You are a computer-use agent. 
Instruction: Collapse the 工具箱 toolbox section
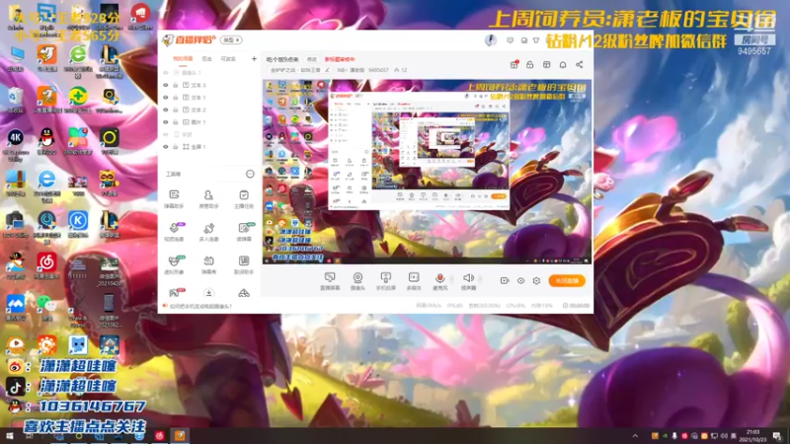pyautogui.click(x=250, y=174)
